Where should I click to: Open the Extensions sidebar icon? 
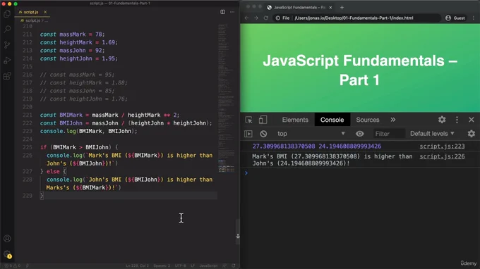[7, 76]
